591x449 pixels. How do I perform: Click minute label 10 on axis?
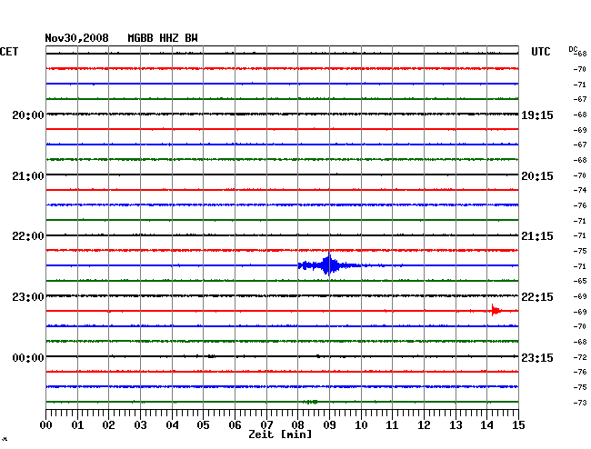point(361,424)
